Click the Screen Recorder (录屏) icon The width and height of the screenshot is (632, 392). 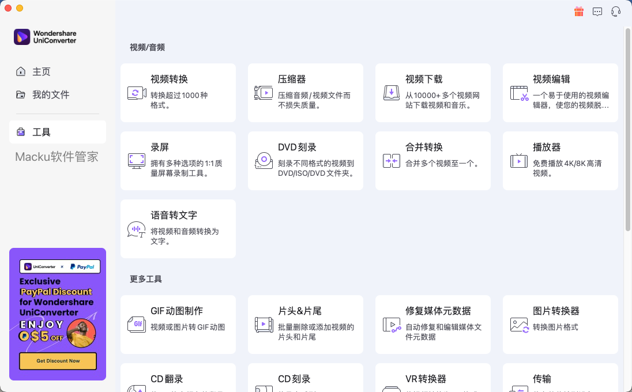point(137,161)
